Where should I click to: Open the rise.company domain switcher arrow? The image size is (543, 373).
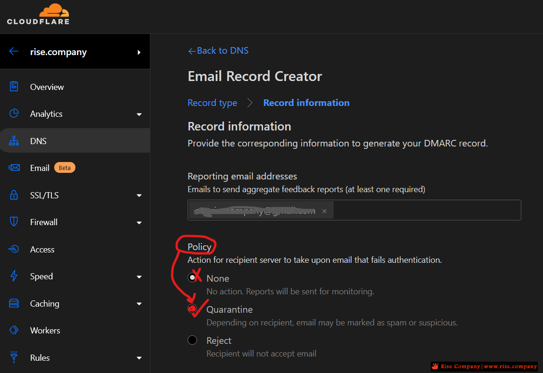click(139, 52)
